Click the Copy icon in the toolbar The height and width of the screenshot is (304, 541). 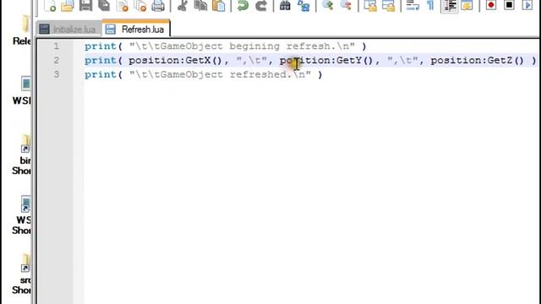tap(200, 6)
